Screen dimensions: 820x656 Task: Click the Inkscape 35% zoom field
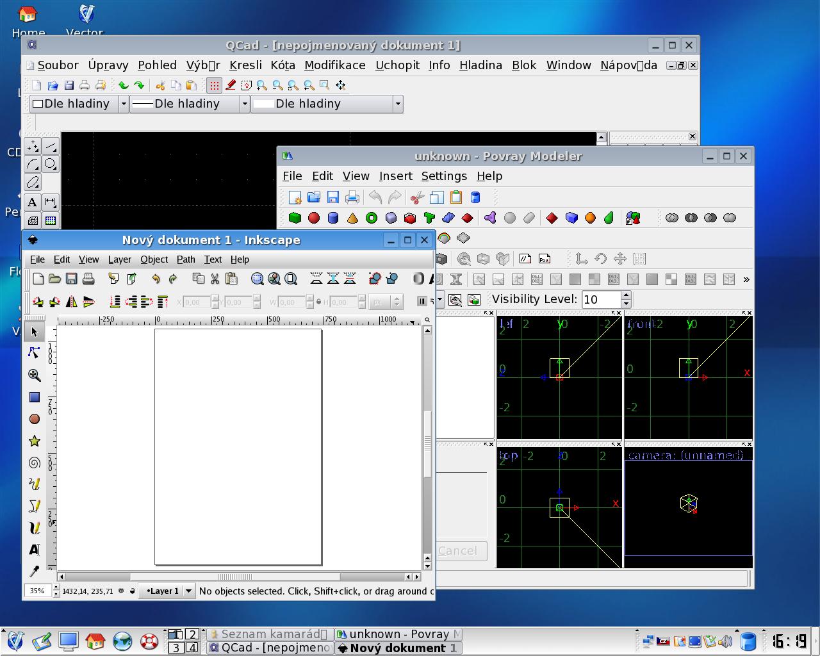tap(38, 591)
